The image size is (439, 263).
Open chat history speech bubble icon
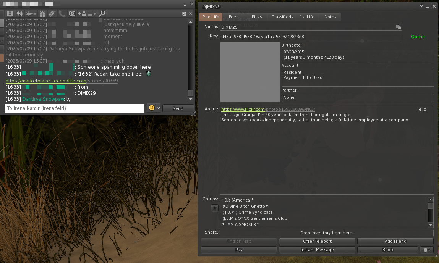tap(72, 13)
